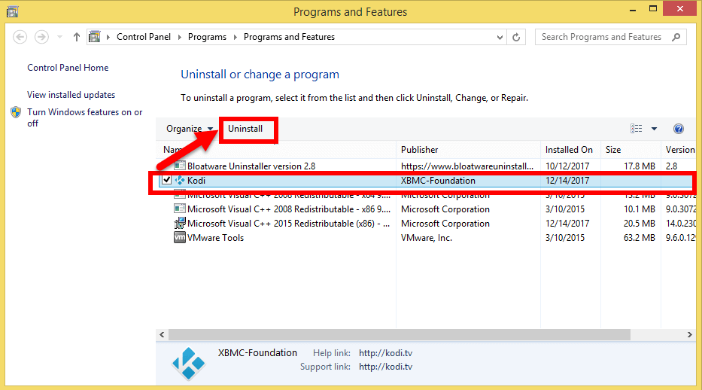Uncheck the Kodi row checkbox
This screenshot has height=390, width=702.
pos(167,181)
